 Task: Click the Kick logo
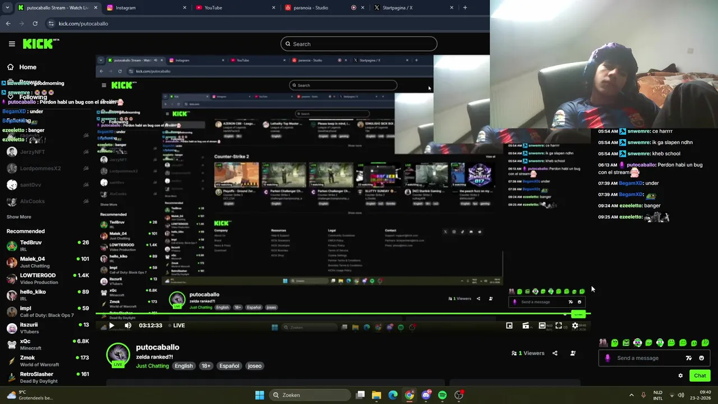pos(41,44)
